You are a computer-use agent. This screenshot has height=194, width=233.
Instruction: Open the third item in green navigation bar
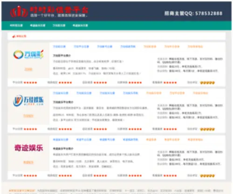point(59,26)
